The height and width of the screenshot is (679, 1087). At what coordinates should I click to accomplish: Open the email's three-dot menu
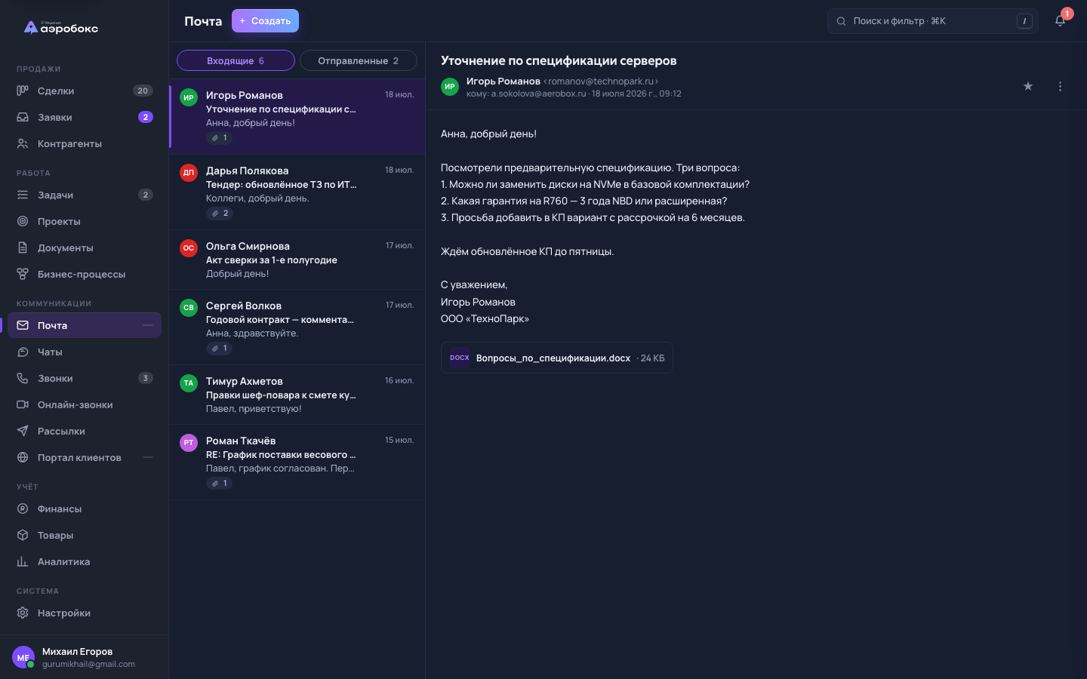pyautogui.click(x=1060, y=86)
